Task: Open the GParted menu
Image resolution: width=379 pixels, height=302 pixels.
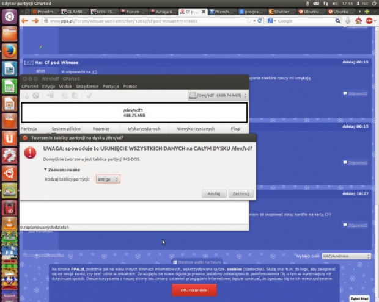Action: [x=30, y=87]
